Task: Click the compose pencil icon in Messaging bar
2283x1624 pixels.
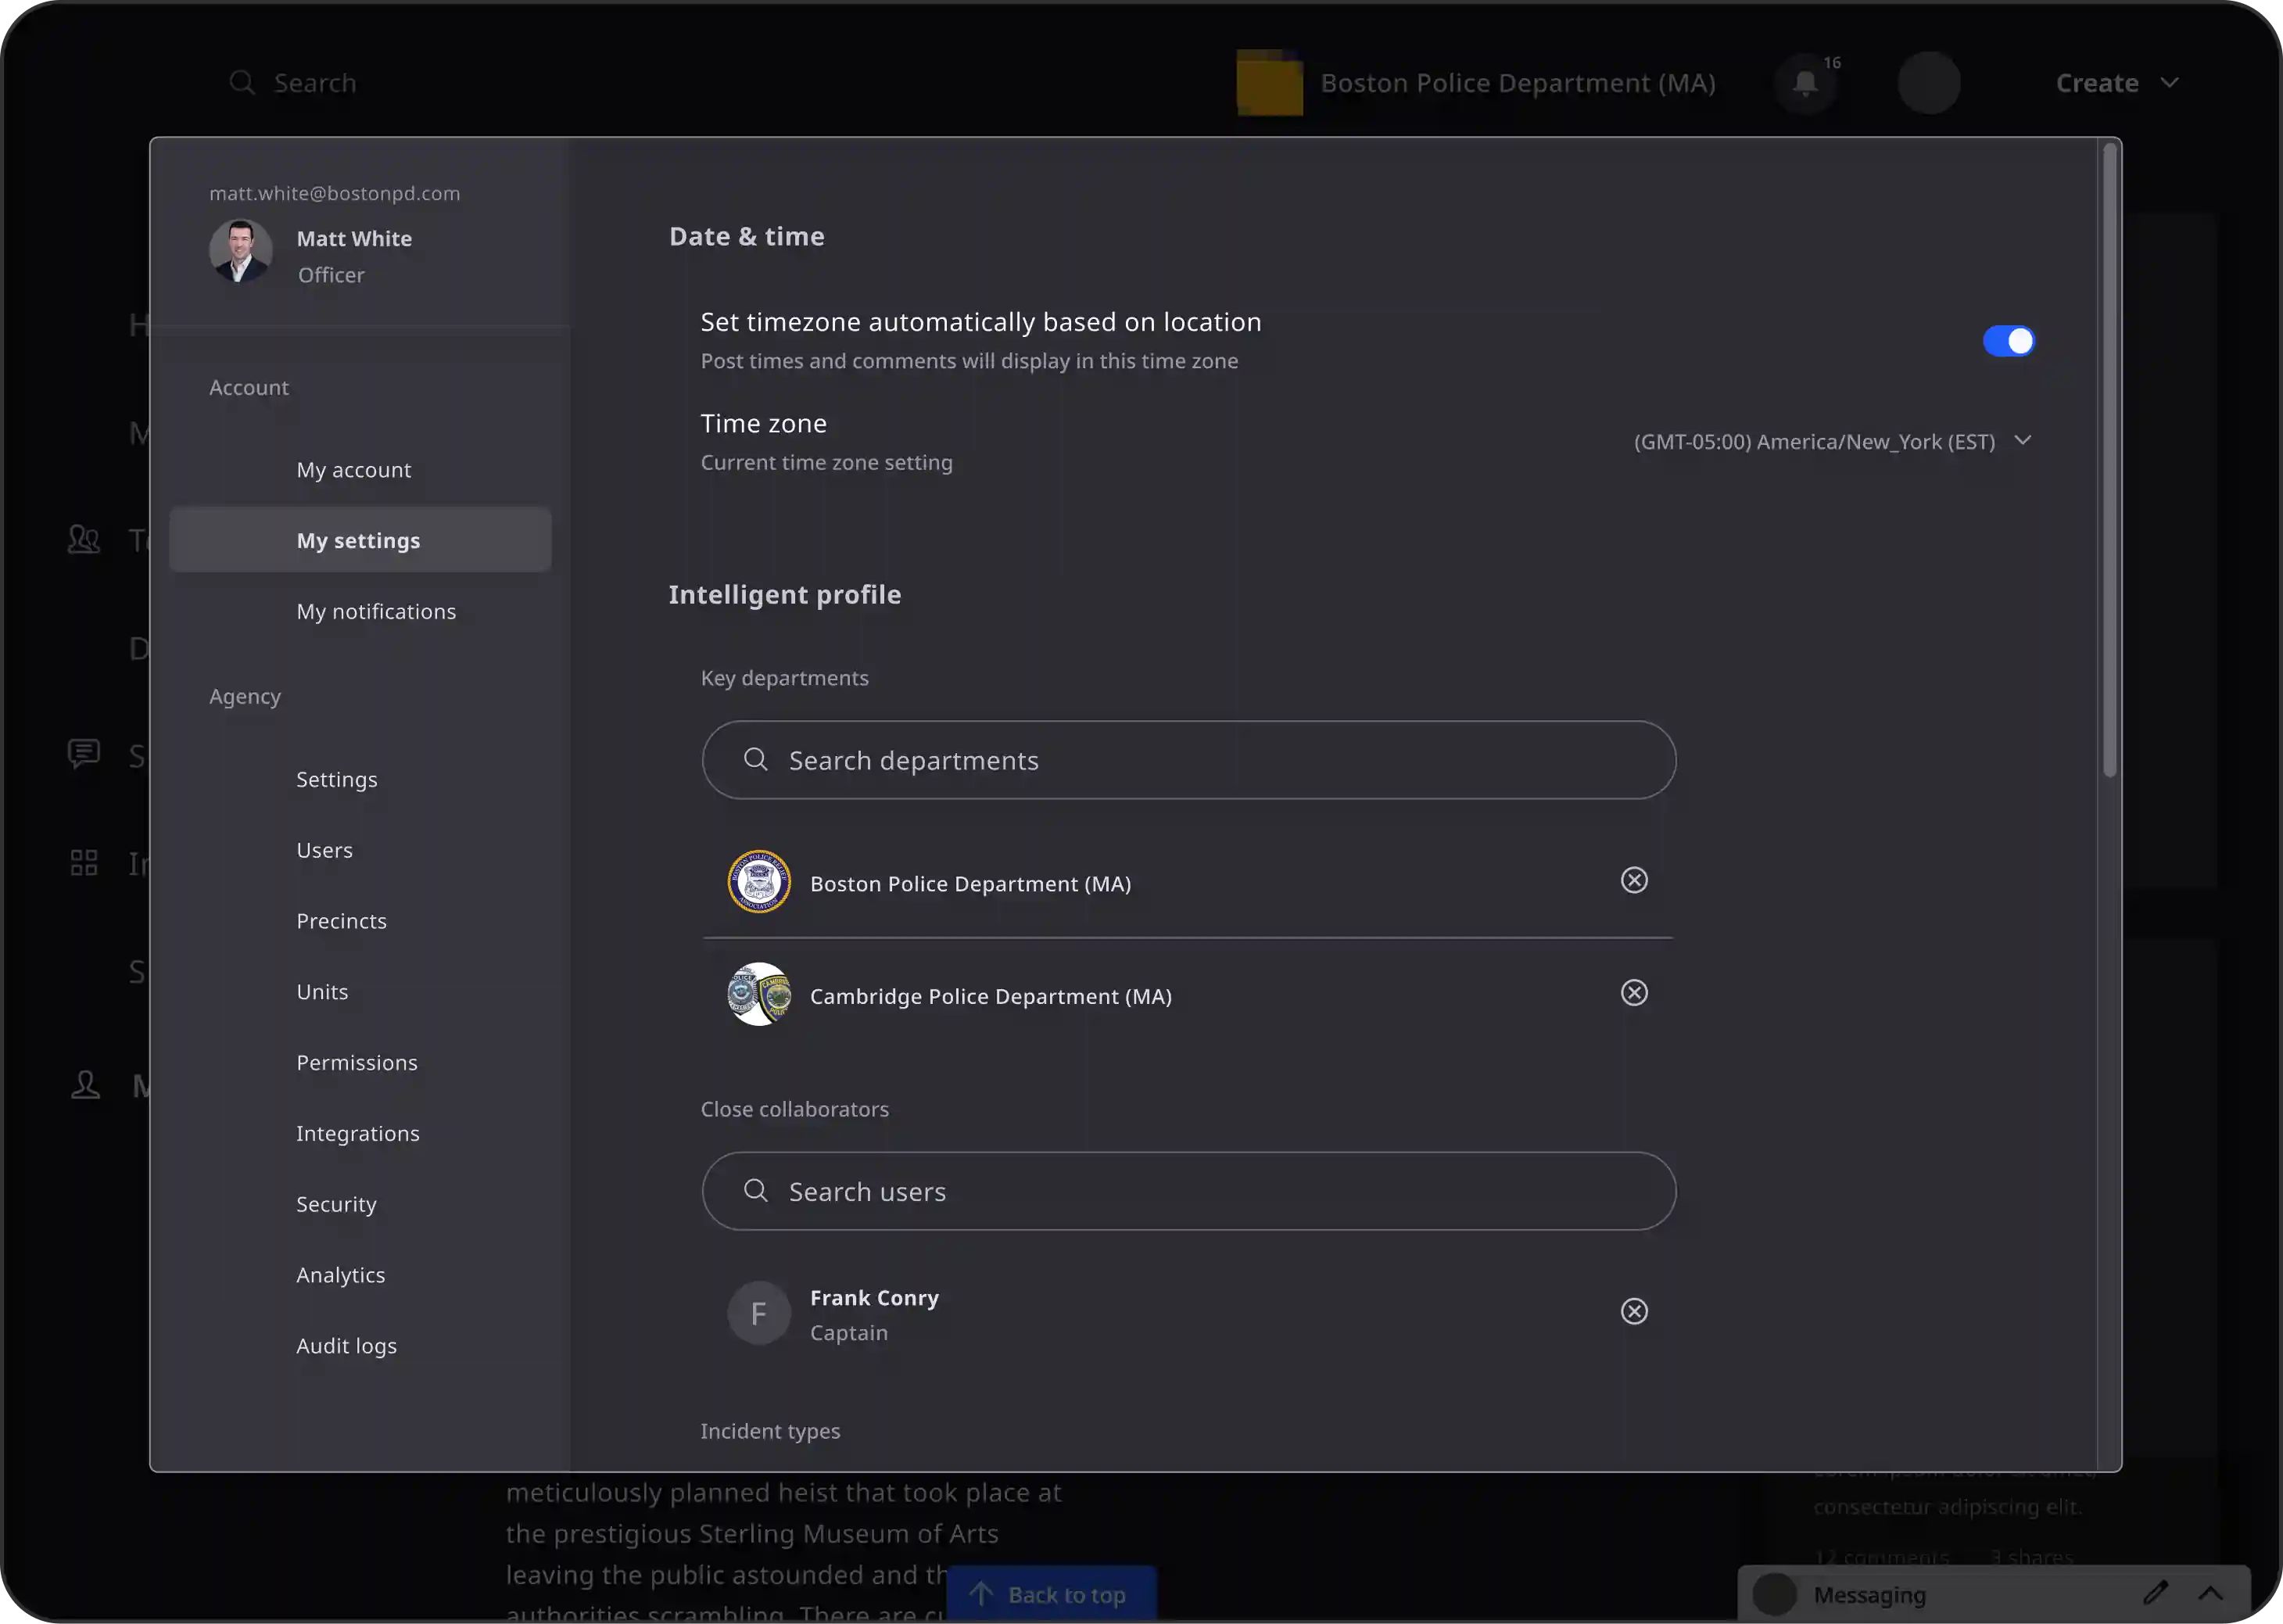Action: [x=2157, y=1594]
